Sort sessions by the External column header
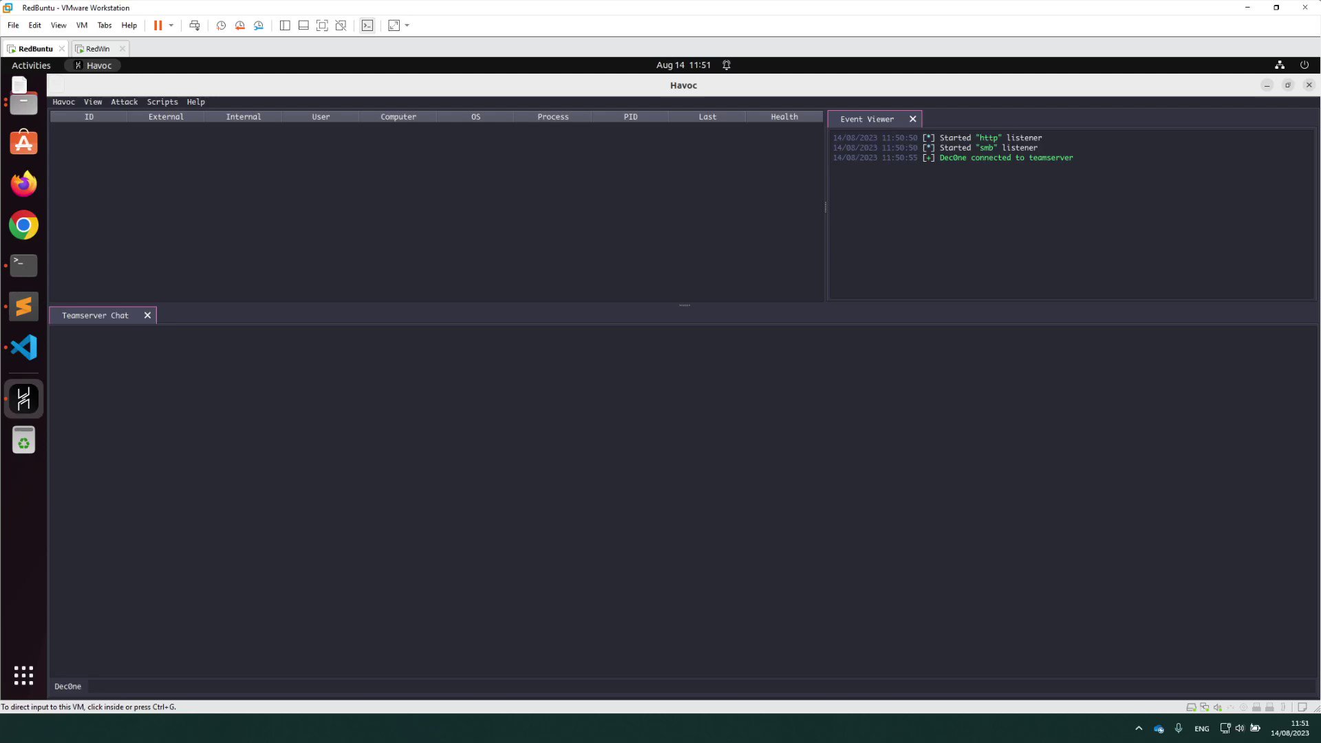 click(x=166, y=117)
